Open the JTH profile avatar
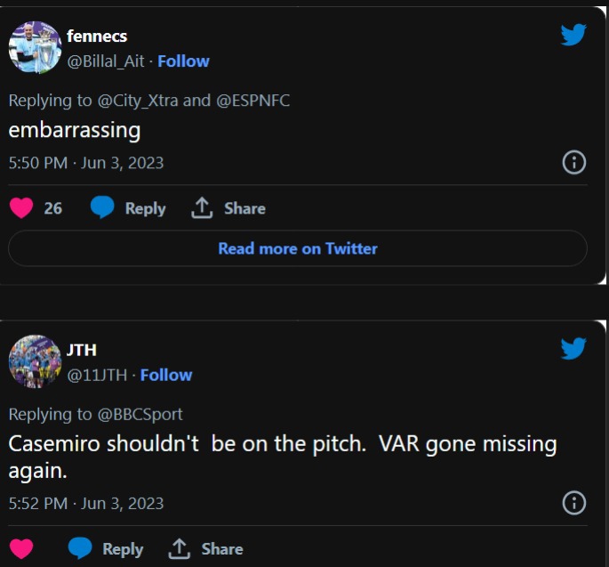The width and height of the screenshot is (609, 567). click(35, 360)
